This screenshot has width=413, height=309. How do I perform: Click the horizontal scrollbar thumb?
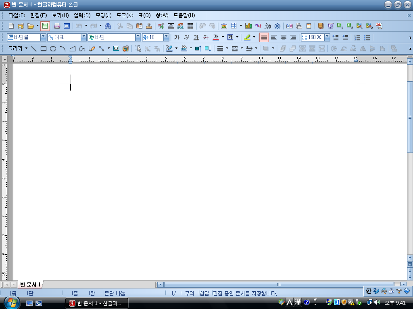(279, 284)
